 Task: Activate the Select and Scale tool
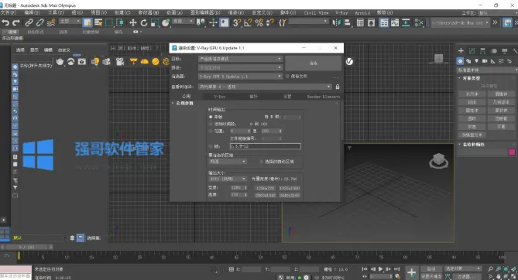coord(155,22)
